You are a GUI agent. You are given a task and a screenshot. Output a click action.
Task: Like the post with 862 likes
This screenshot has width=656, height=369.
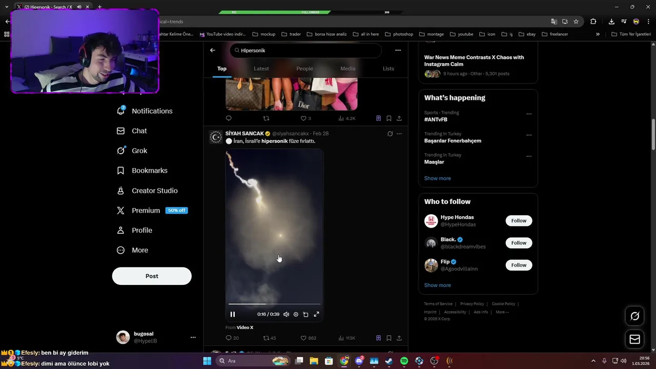tap(308, 338)
